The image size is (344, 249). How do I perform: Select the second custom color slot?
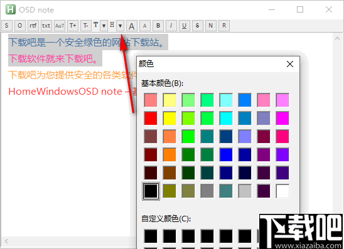point(169,236)
